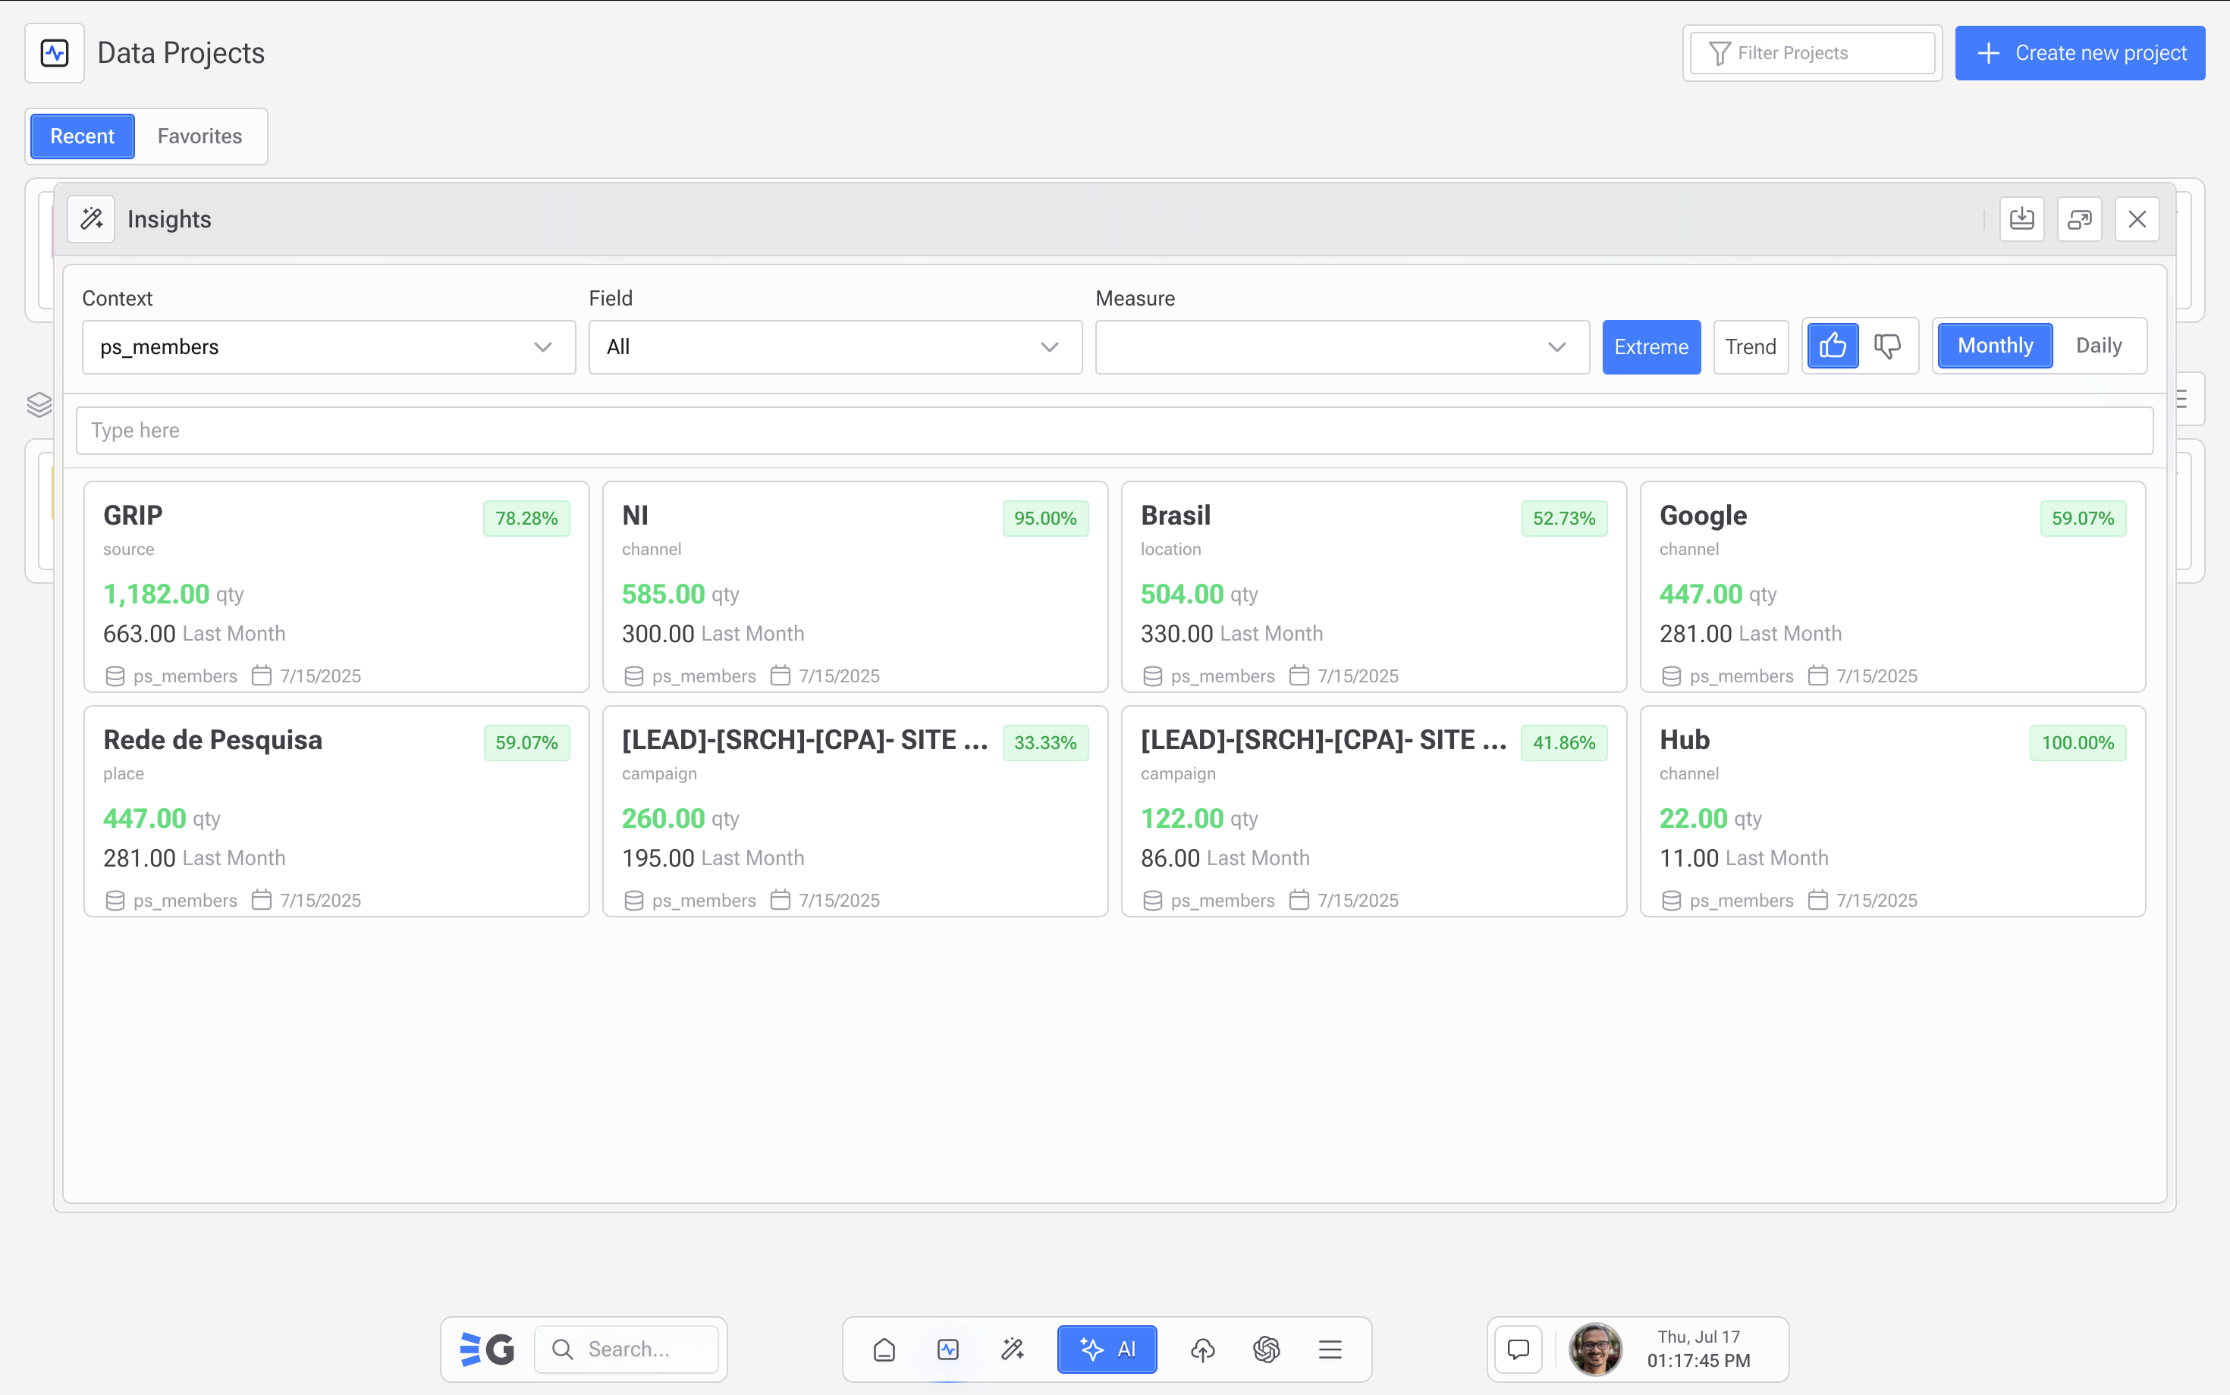This screenshot has width=2230, height=1395.
Task: Open the magic wand icon in bottom dock
Action: pos(1013,1350)
